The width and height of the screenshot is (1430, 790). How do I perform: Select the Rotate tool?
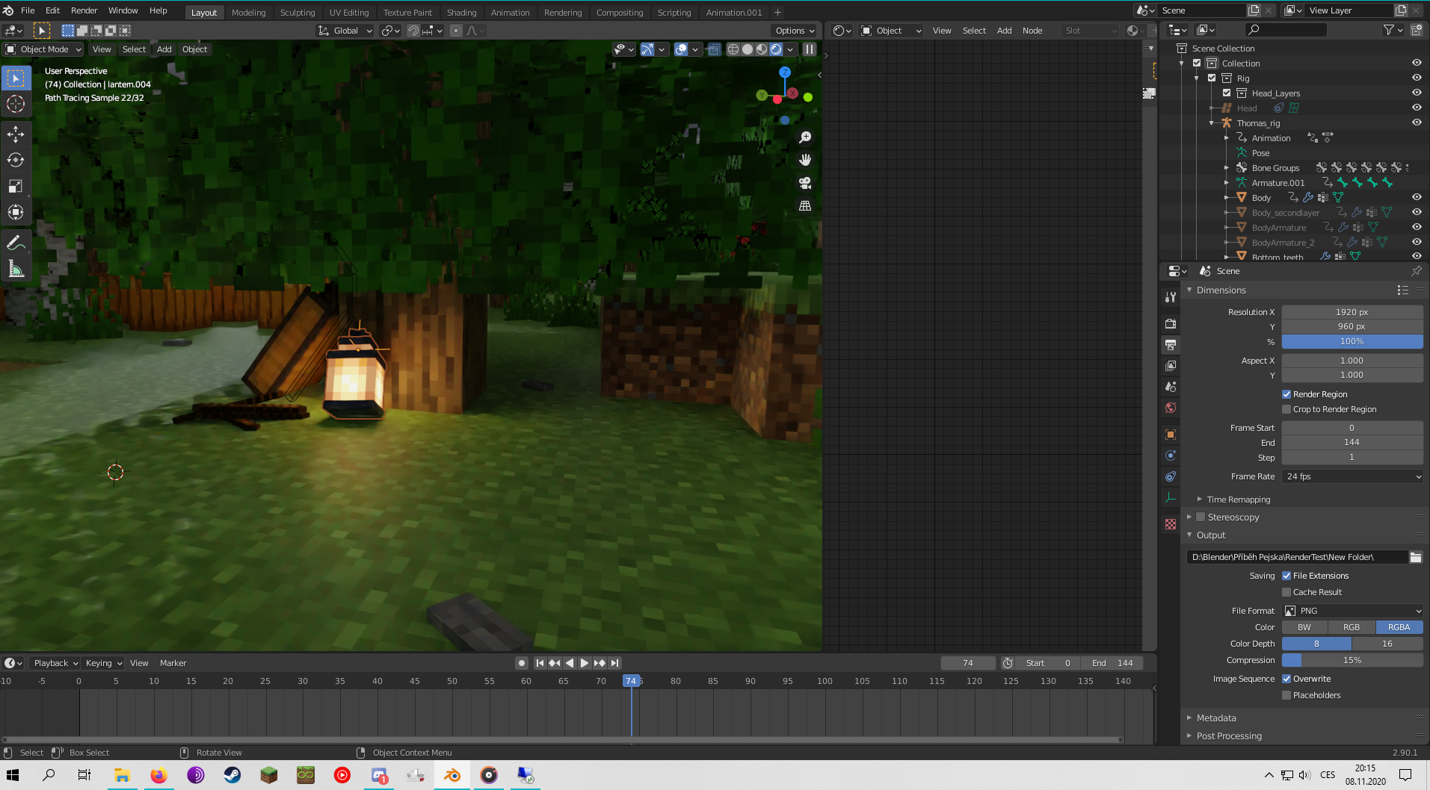(16, 159)
